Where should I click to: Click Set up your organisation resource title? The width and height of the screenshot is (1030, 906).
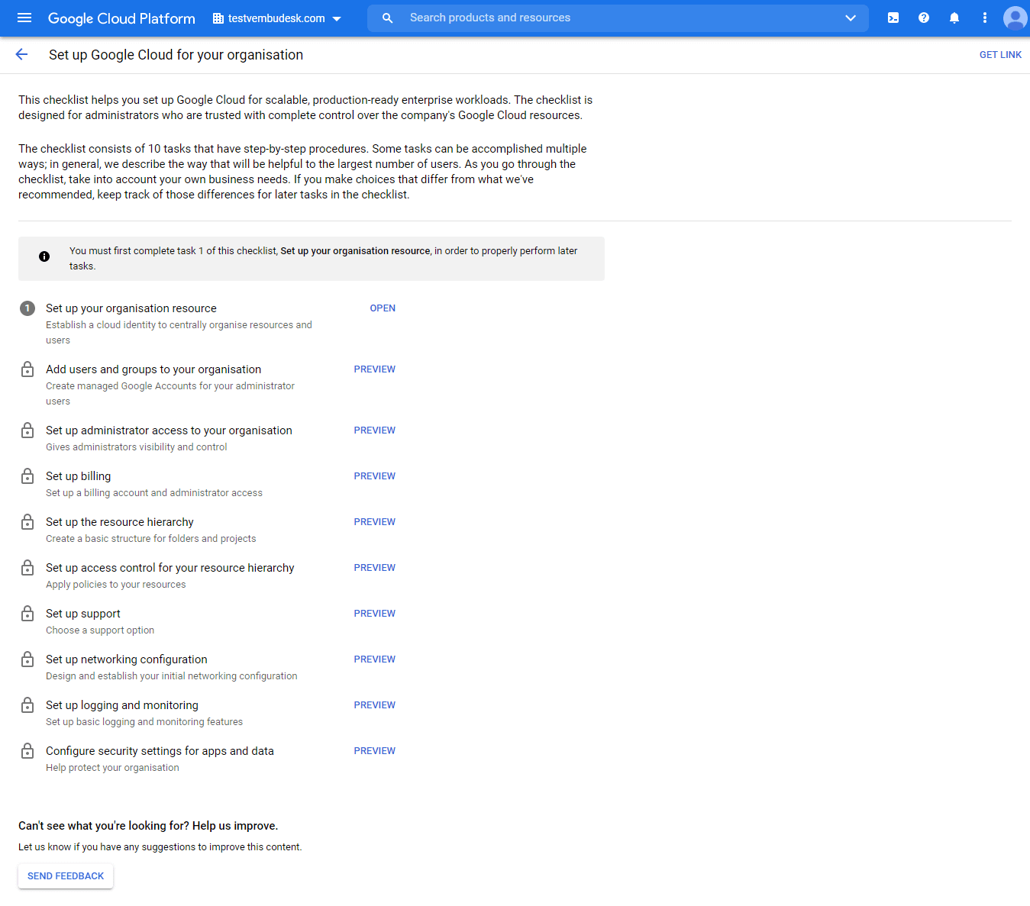click(131, 308)
